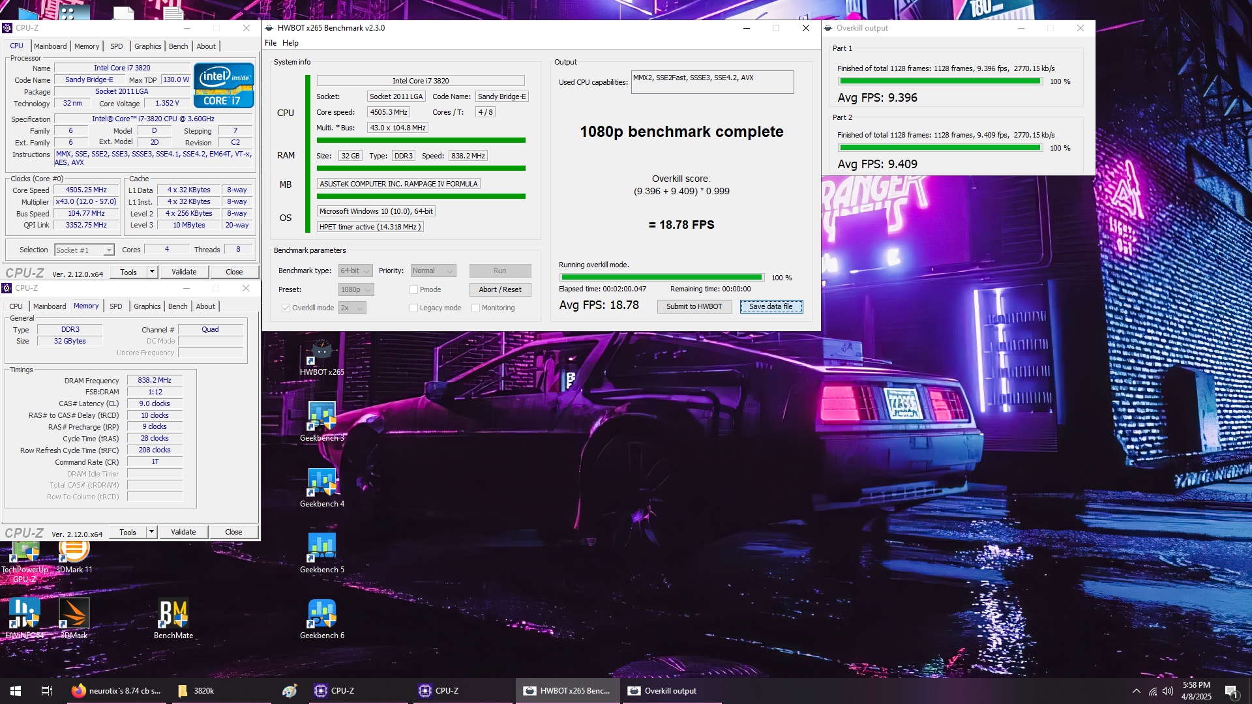This screenshot has height=704, width=1252.
Task: Open HWiNFO64 desktop shortcut
Action: [x=24, y=619]
